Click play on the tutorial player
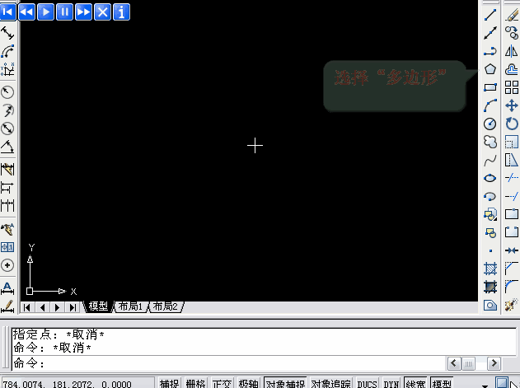 (x=45, y=12)
